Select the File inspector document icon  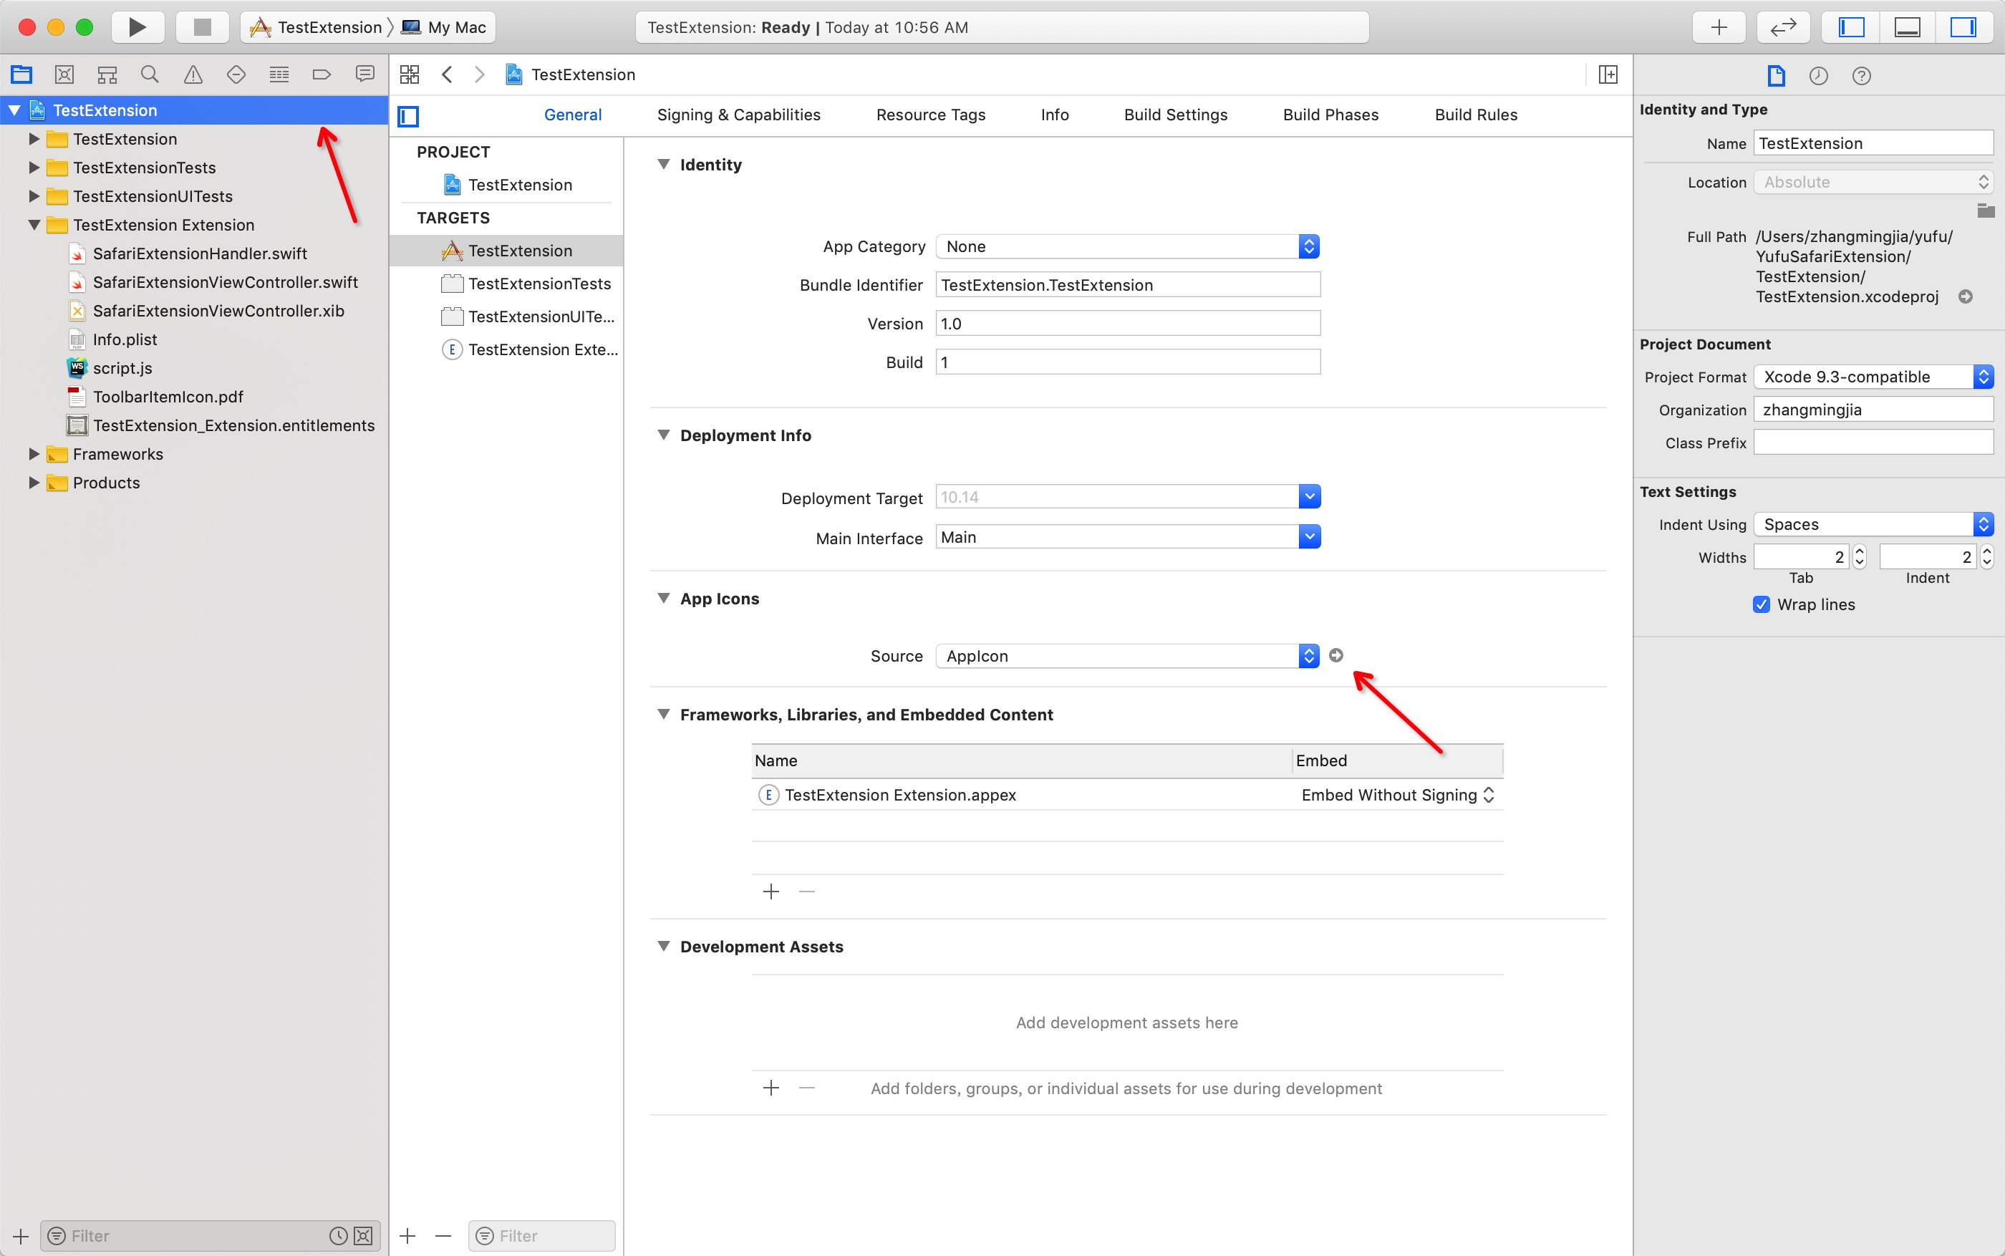(1777, 76)
